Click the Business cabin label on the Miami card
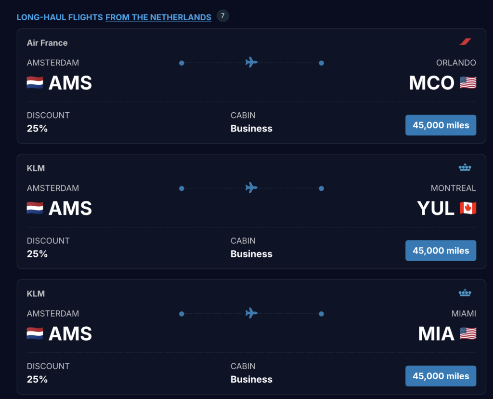Screen dimensions: 493x399 click(x=251, y=379)
